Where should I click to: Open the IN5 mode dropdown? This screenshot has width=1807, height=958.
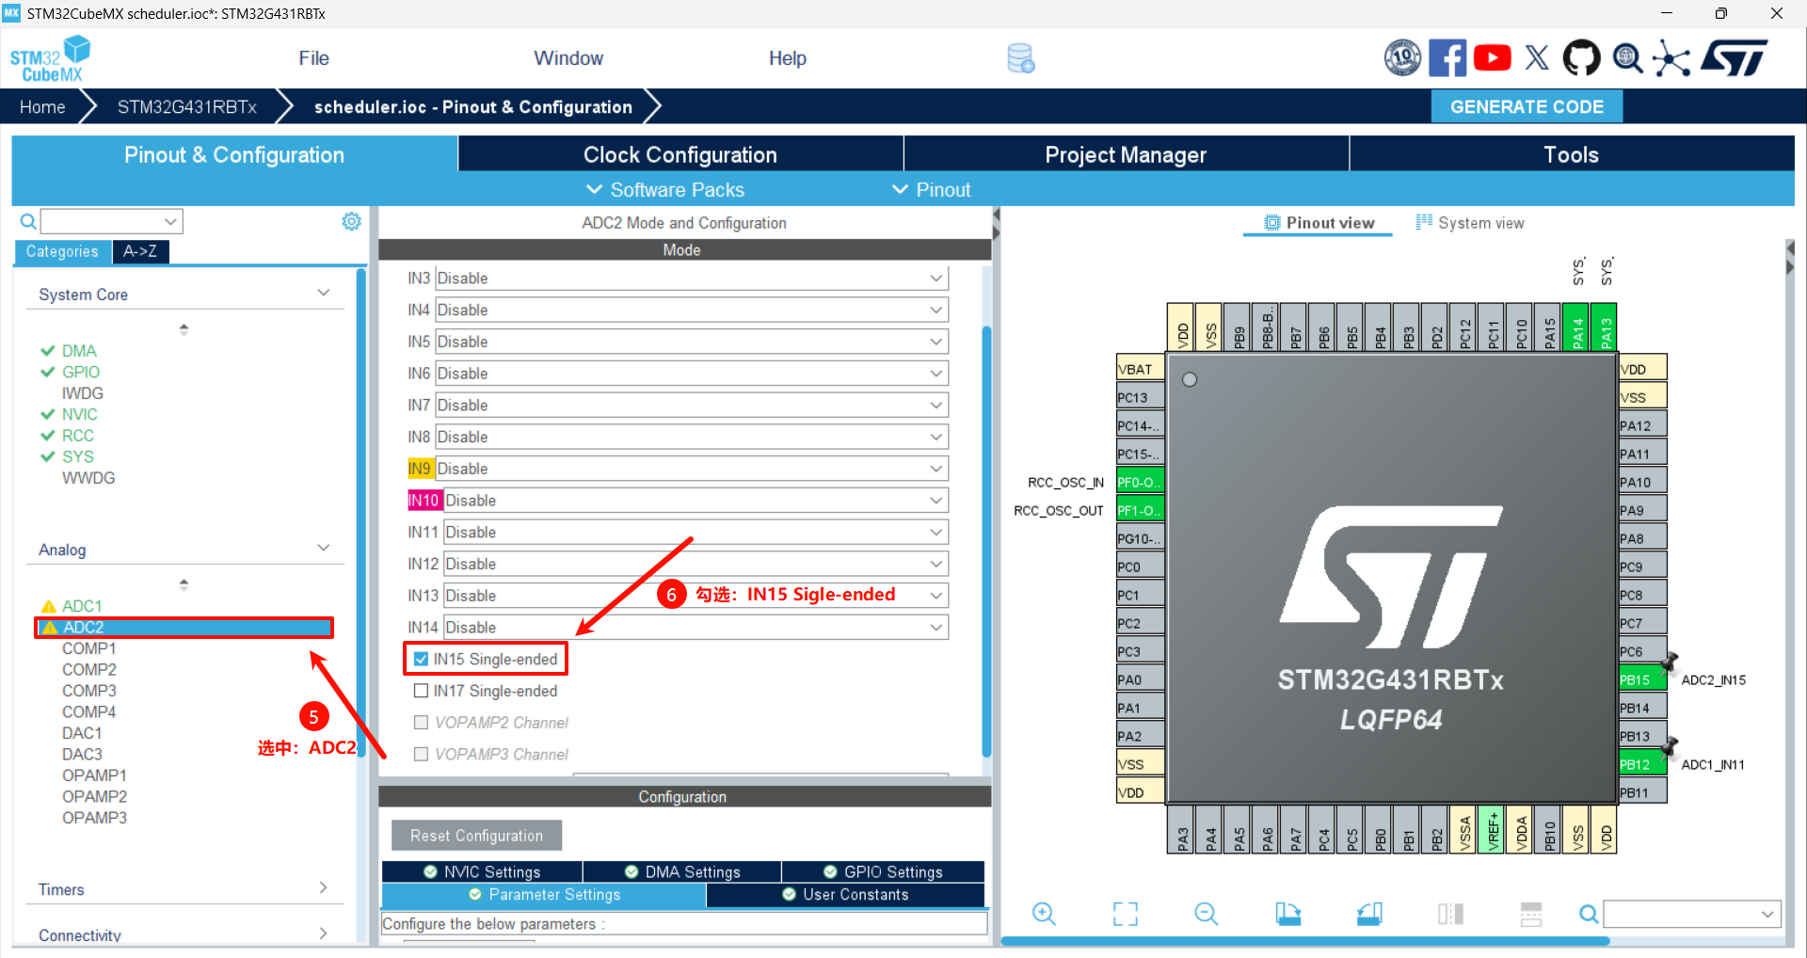pos(692,342)
